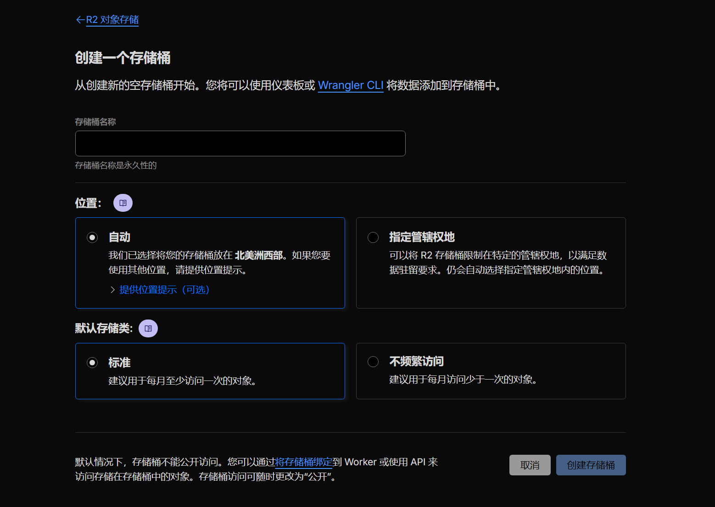Click the 存储桶名称是永久性的 hint text
Image resolution: width=715 pixels, height=507 pixels.
tap(116, 165)
